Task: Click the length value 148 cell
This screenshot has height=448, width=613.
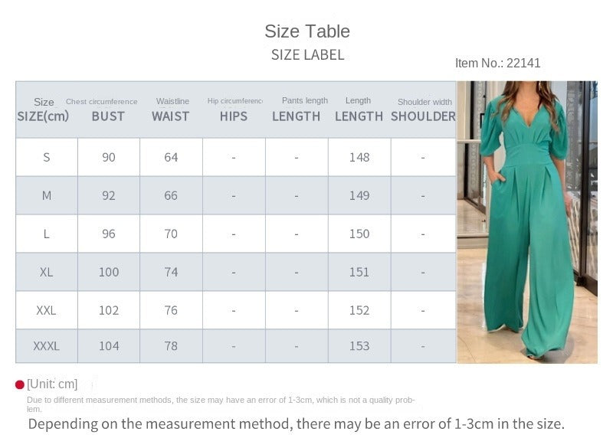Action: pos(359,157)
